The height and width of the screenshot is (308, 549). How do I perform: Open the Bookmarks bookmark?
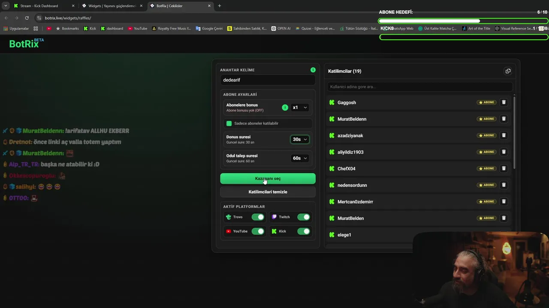tap(67, 29)
